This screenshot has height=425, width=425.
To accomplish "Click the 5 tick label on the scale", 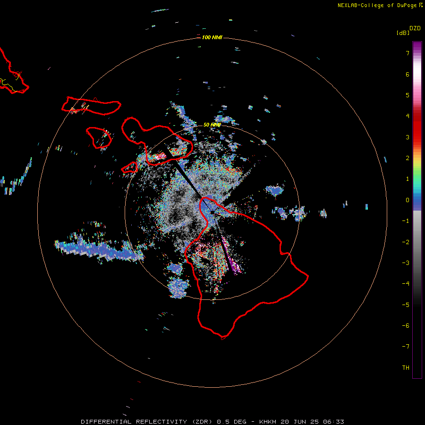I will coord(408,95).
